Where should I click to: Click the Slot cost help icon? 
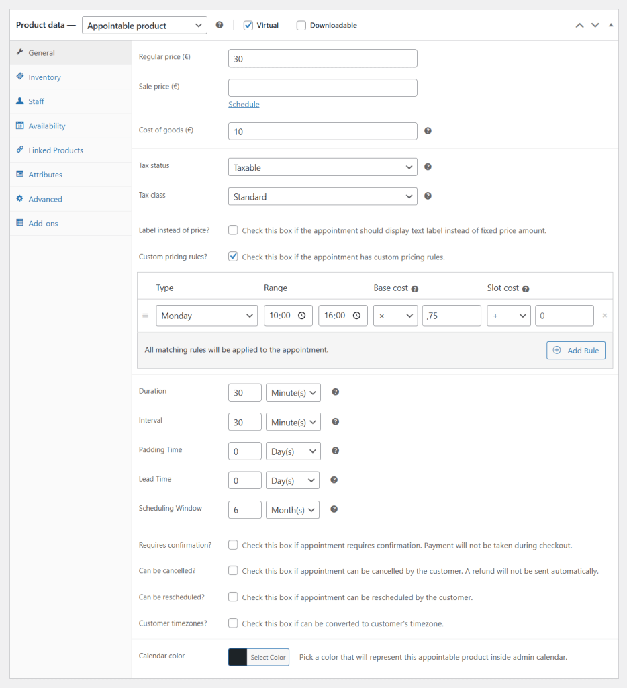pos(525,288)
